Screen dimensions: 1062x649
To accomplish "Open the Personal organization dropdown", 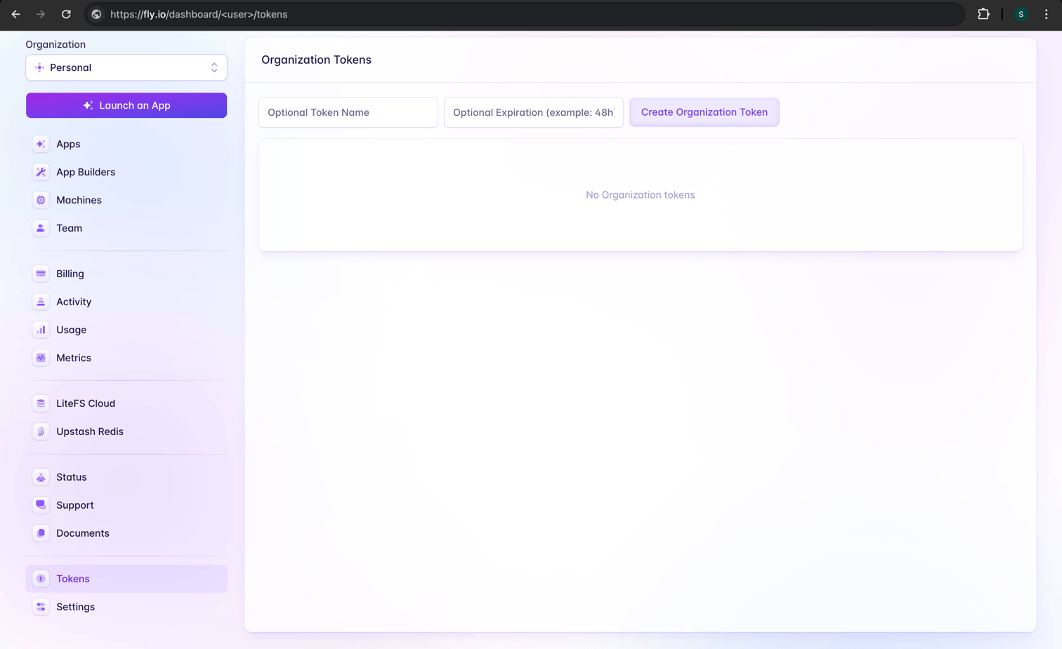I will [x=126, y=68].
